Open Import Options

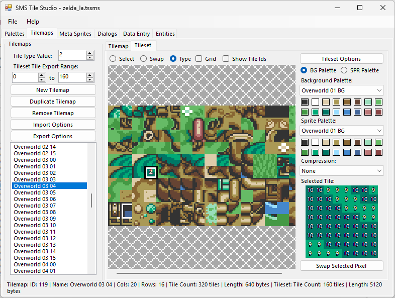(53, 125)
